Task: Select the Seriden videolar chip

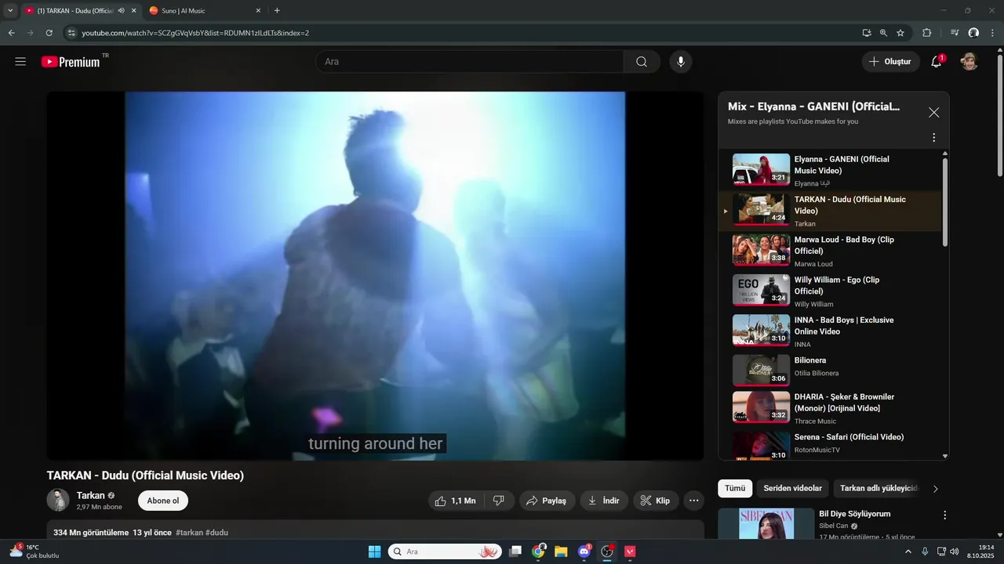Action: pos(793,489)
